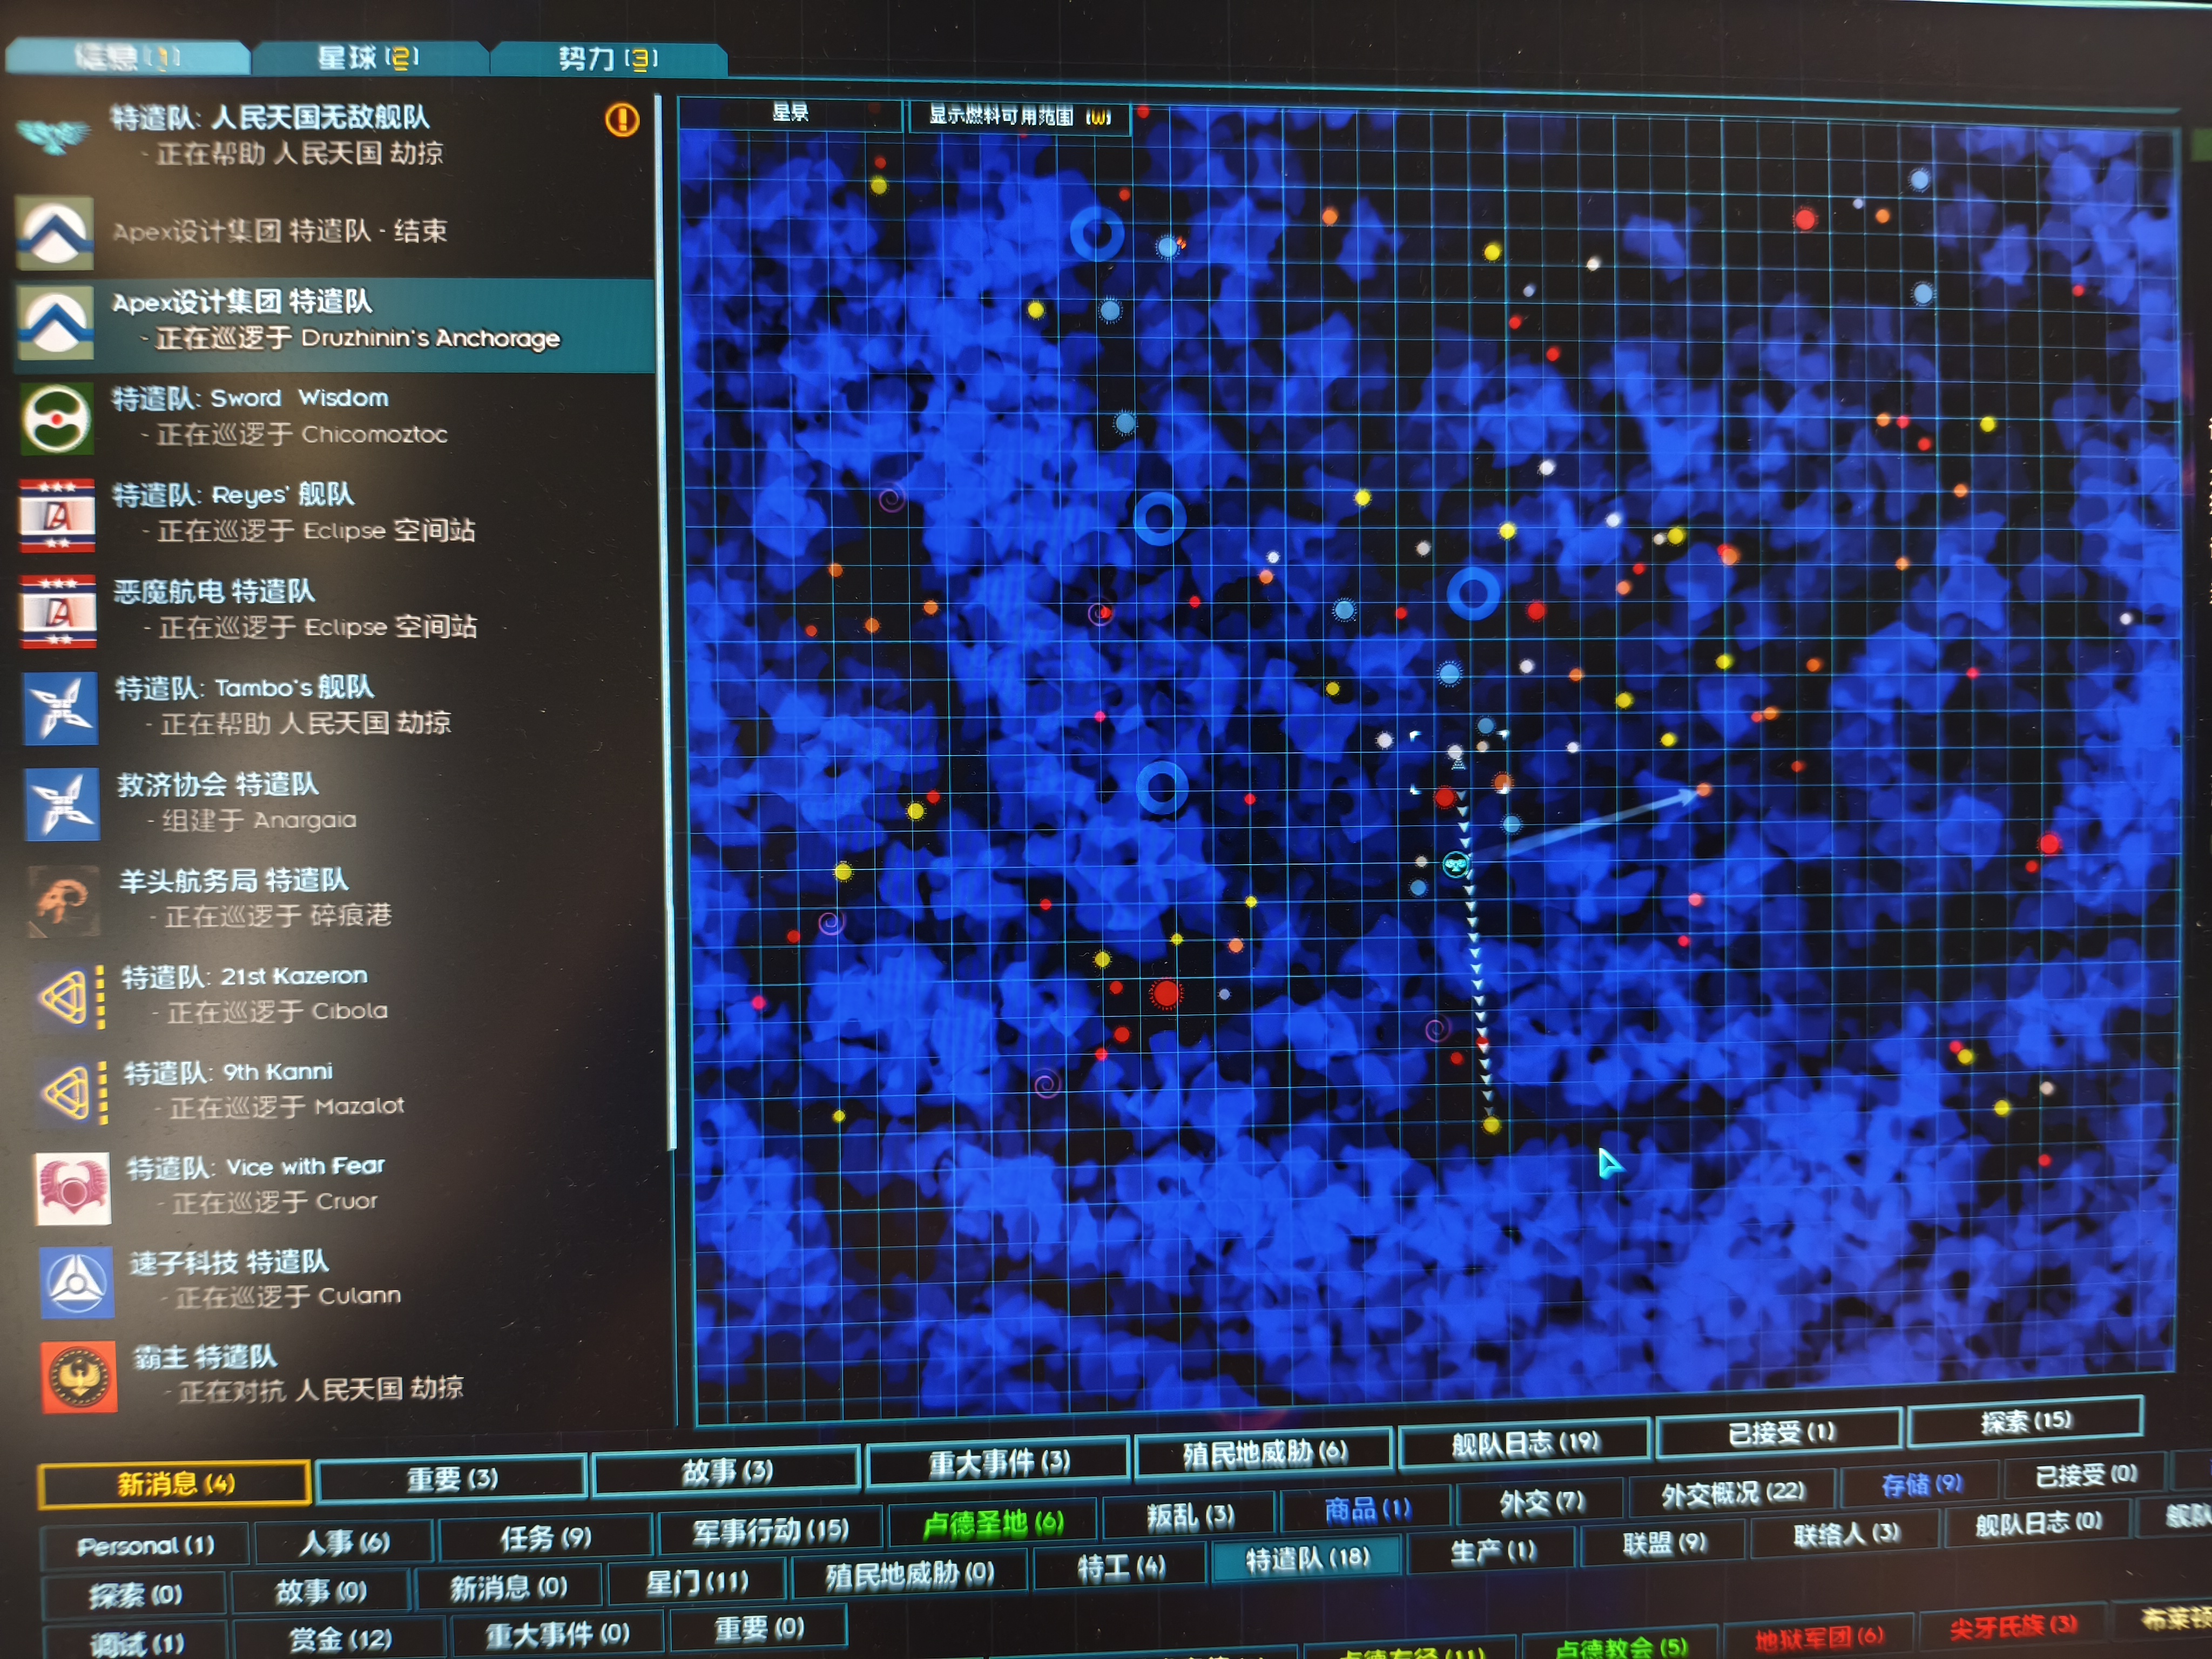Toggle the 重大事件 (3) filter
Image resolution: width=2212 pixels, height=1659 pixels.
click(x=999, y=1463)
